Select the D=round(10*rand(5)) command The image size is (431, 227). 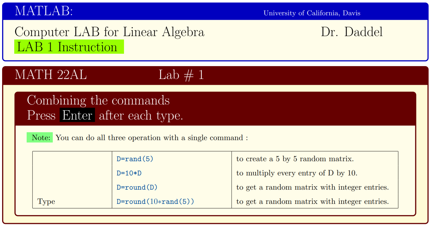[155, 202]
